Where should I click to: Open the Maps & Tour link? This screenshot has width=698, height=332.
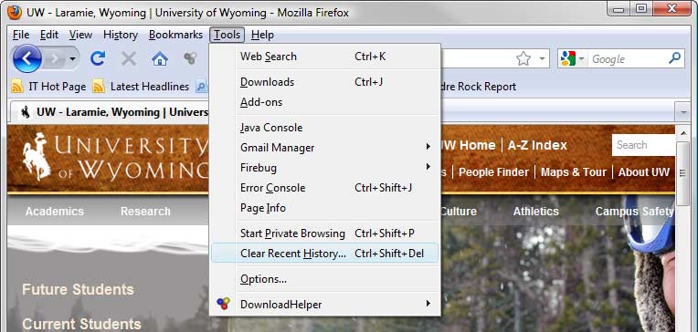[574, 172]
